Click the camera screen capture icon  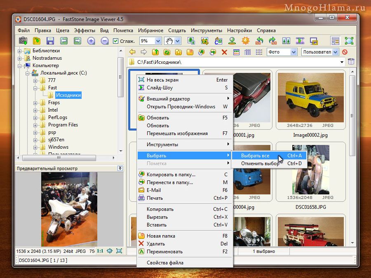[23, 41]
